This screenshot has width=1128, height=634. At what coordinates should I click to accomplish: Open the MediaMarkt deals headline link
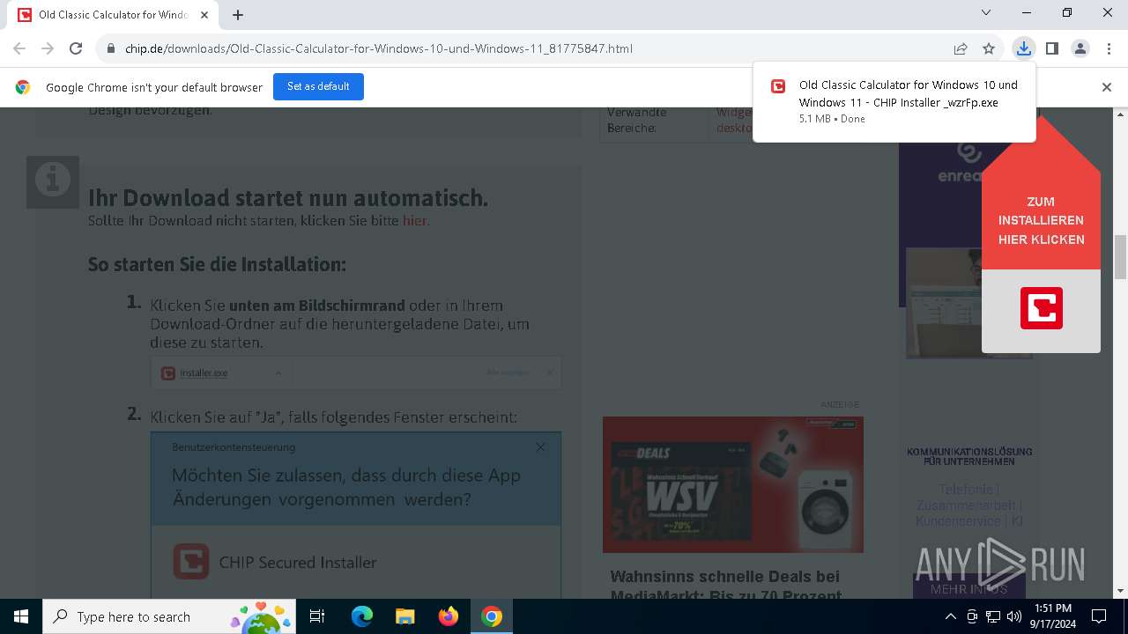coord(725,586)
